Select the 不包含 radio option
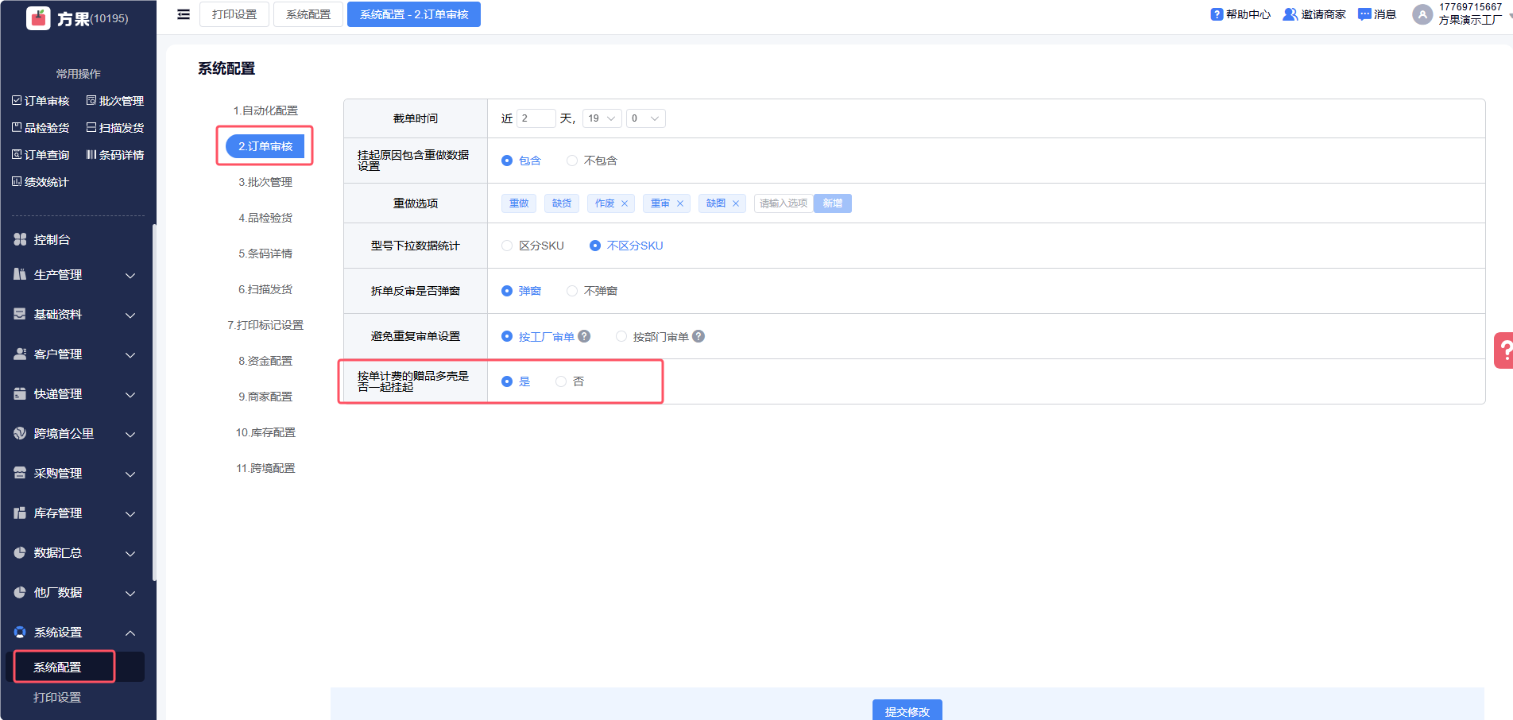Screen dimensions: 1513x720 pyautogui.click(x=572, y=161)
